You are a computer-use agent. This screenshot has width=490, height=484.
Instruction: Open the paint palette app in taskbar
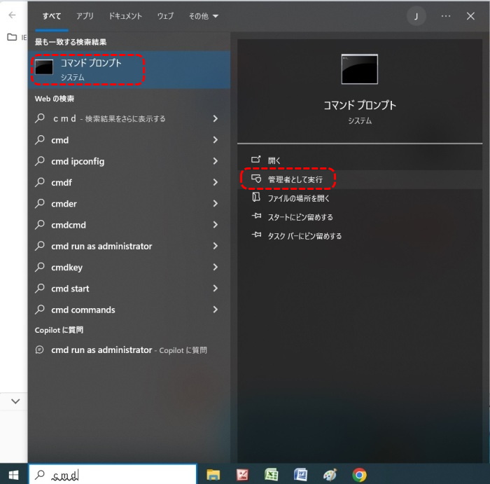point(330,474)
